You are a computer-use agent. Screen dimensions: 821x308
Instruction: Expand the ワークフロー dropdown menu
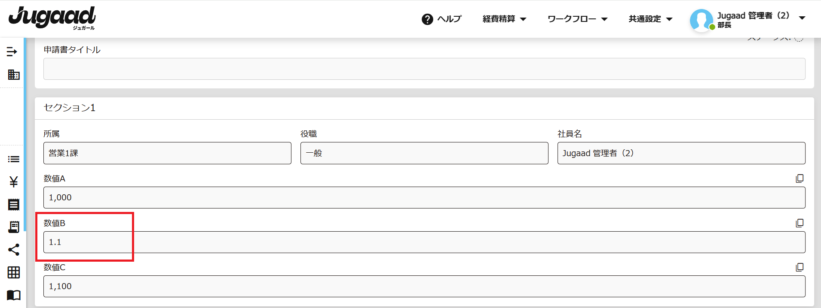pyautogui.click(x=577, y=19)
